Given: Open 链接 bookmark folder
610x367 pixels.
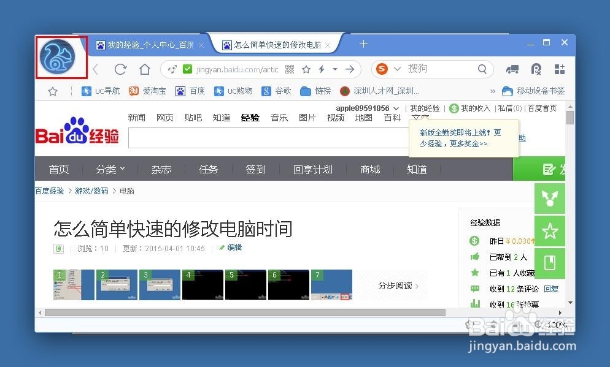Looking at the screenshot, I should coord(316,91).
